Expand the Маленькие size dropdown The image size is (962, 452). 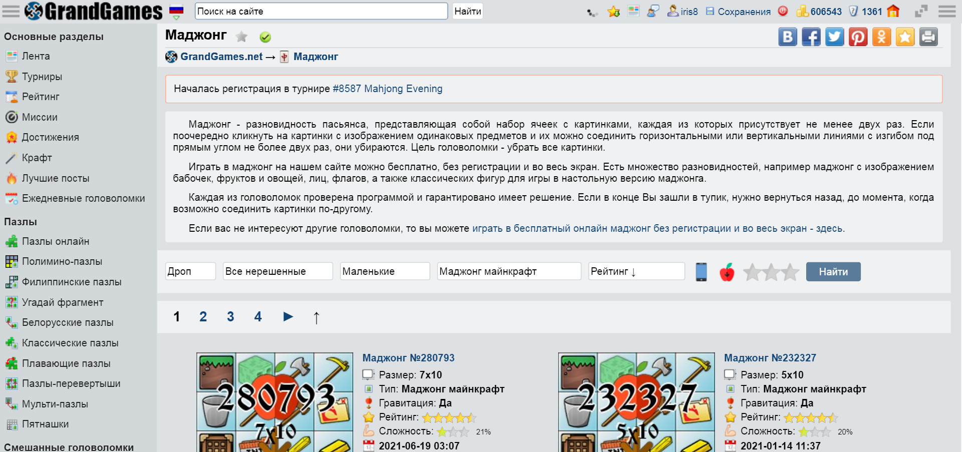click(x=385, y=271)
